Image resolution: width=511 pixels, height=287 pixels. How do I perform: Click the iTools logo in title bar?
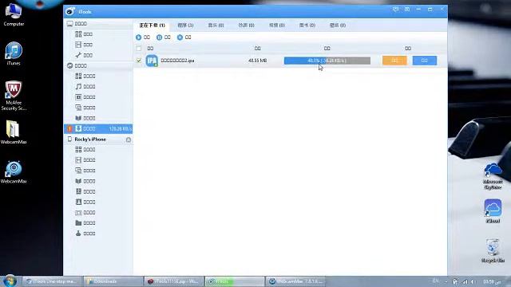[70, 11]
